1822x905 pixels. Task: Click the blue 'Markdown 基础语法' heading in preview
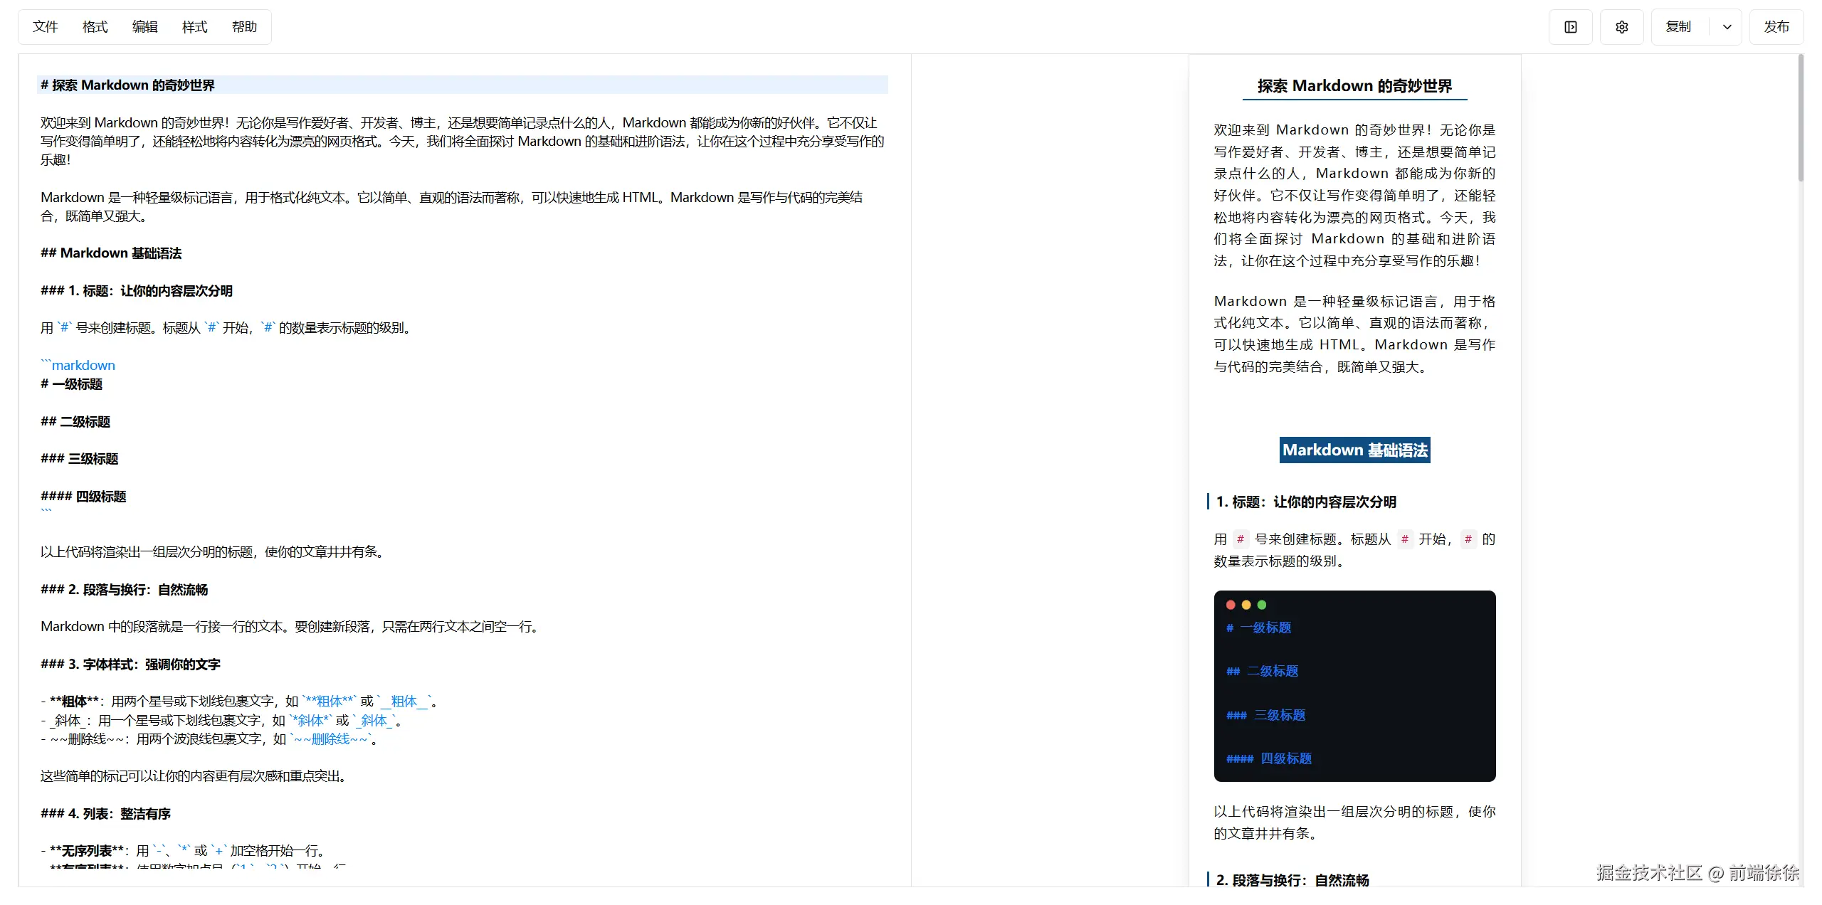(1354, 450)
